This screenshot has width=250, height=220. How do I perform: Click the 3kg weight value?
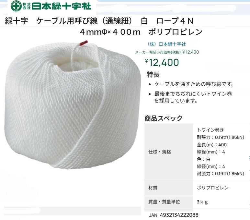[x=202, y=202]
